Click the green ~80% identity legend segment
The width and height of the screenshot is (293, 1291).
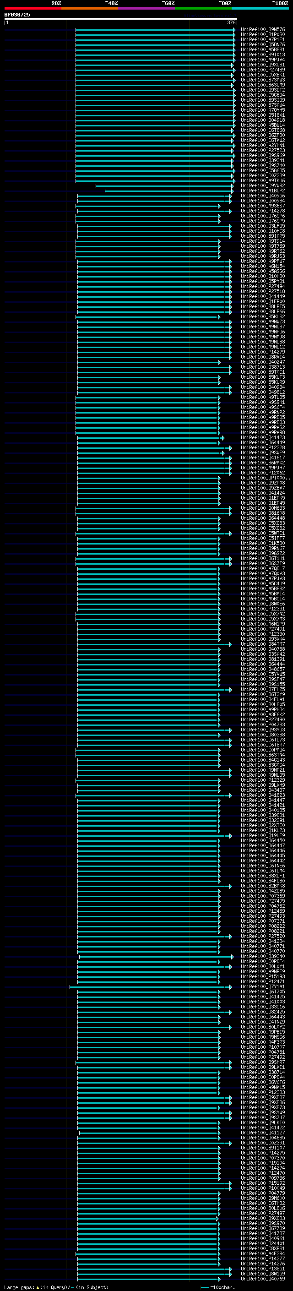pos(203,9)
